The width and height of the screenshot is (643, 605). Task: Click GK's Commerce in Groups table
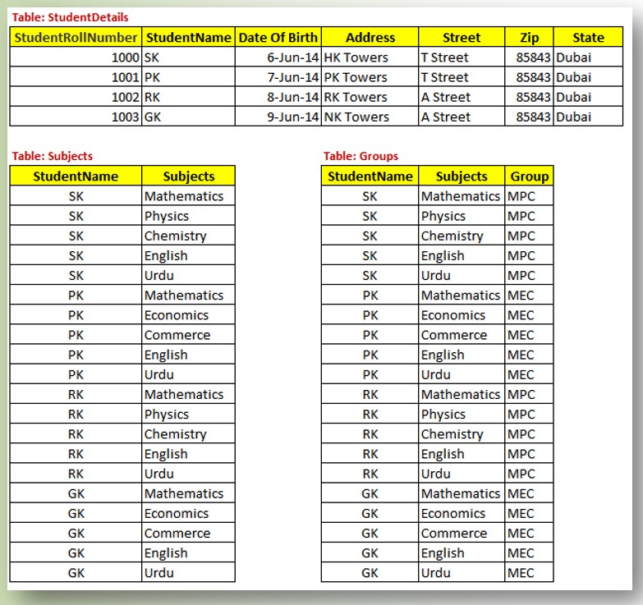[x=462, y=533]
